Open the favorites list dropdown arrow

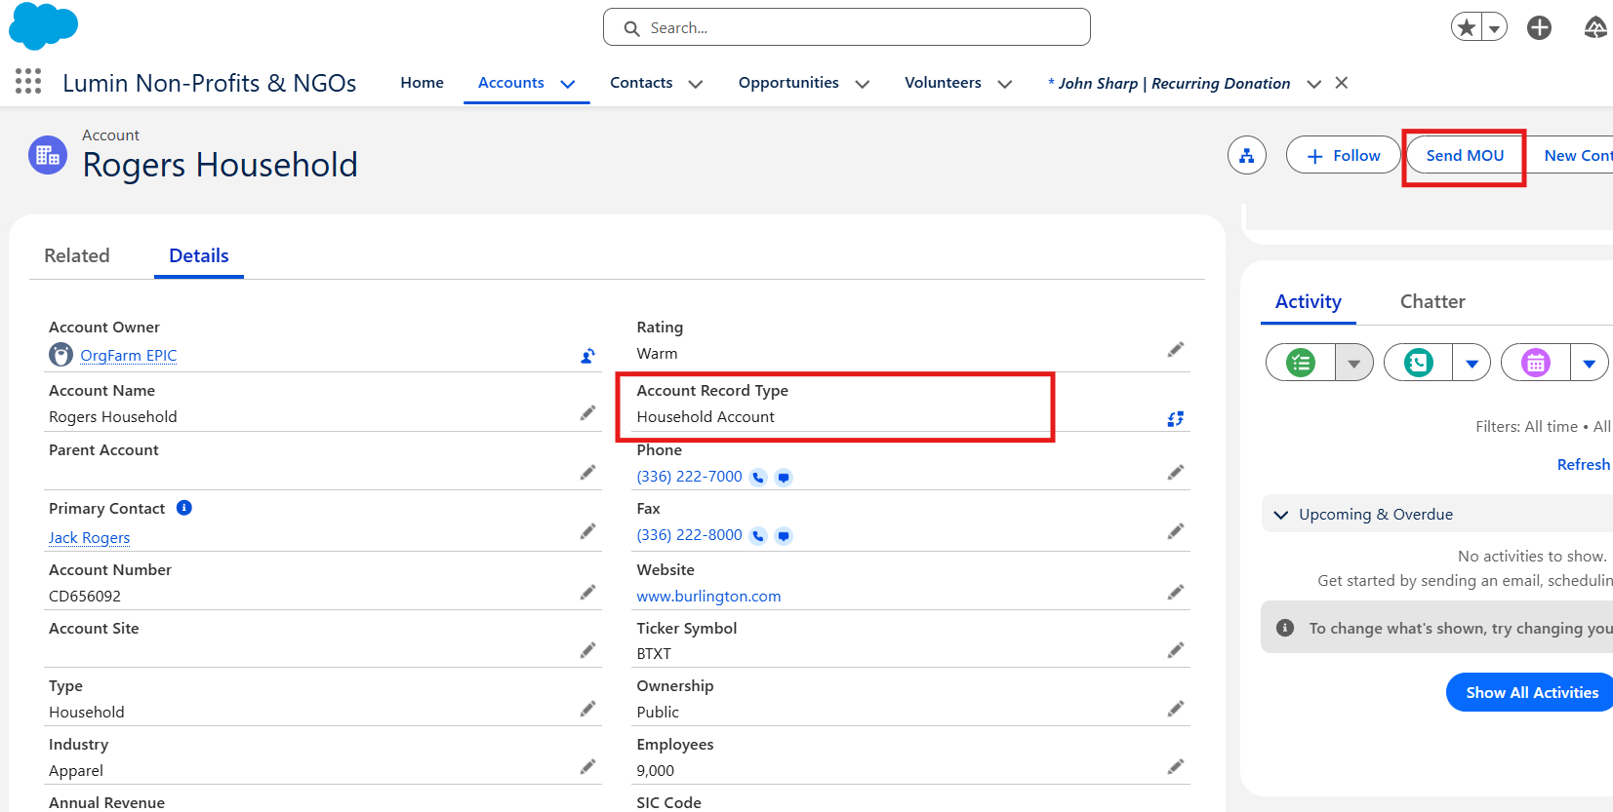1495,28
